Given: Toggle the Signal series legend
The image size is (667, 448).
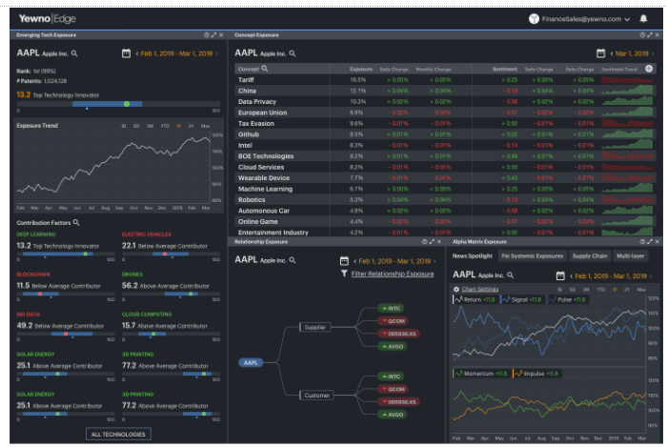Looking at the screenshot, I should [522, 299].
